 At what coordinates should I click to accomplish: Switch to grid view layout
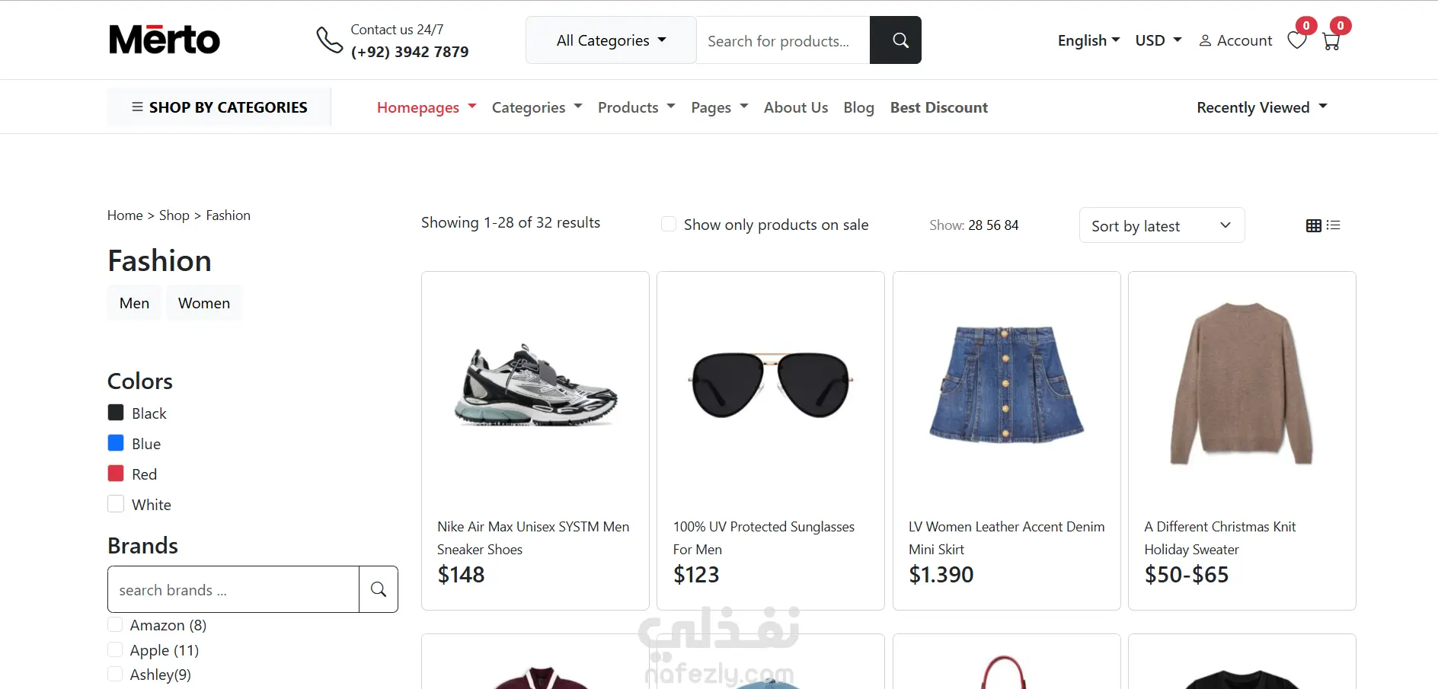click(x=1314, y=225)
